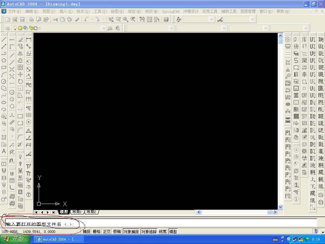Click the 库 library icon
Image resolution: width=325 pixels, height=244 pixels.
point(304,39)
